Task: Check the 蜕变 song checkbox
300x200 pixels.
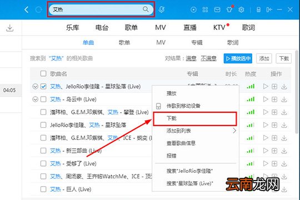Action: [x=43, y=138]
